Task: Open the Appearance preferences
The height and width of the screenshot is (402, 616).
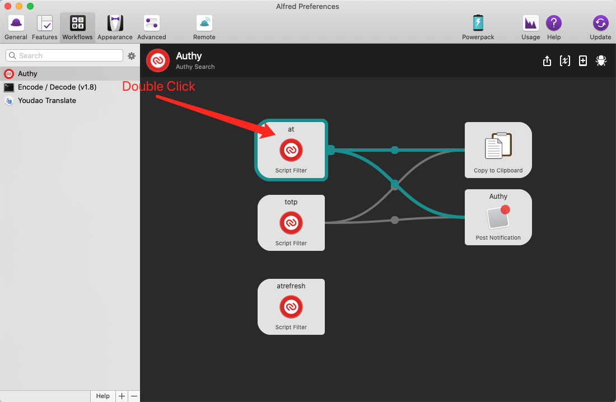Action: (115, 28)
